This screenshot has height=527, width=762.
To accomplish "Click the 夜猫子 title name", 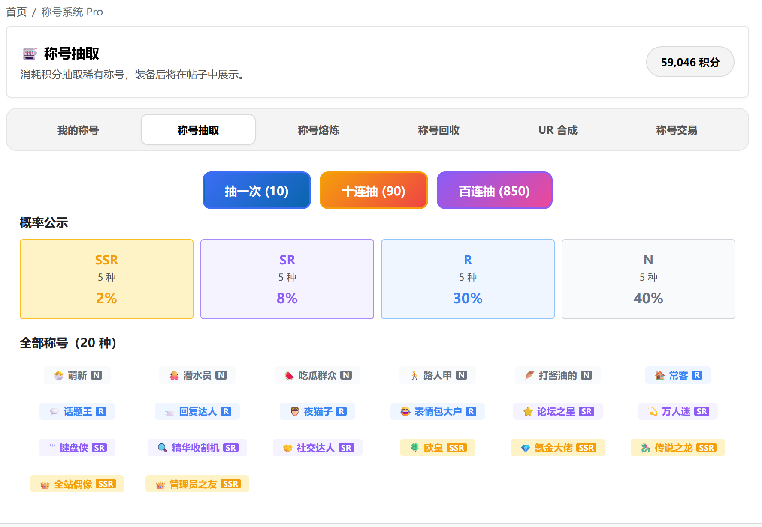I will click(x=318, y=412).
